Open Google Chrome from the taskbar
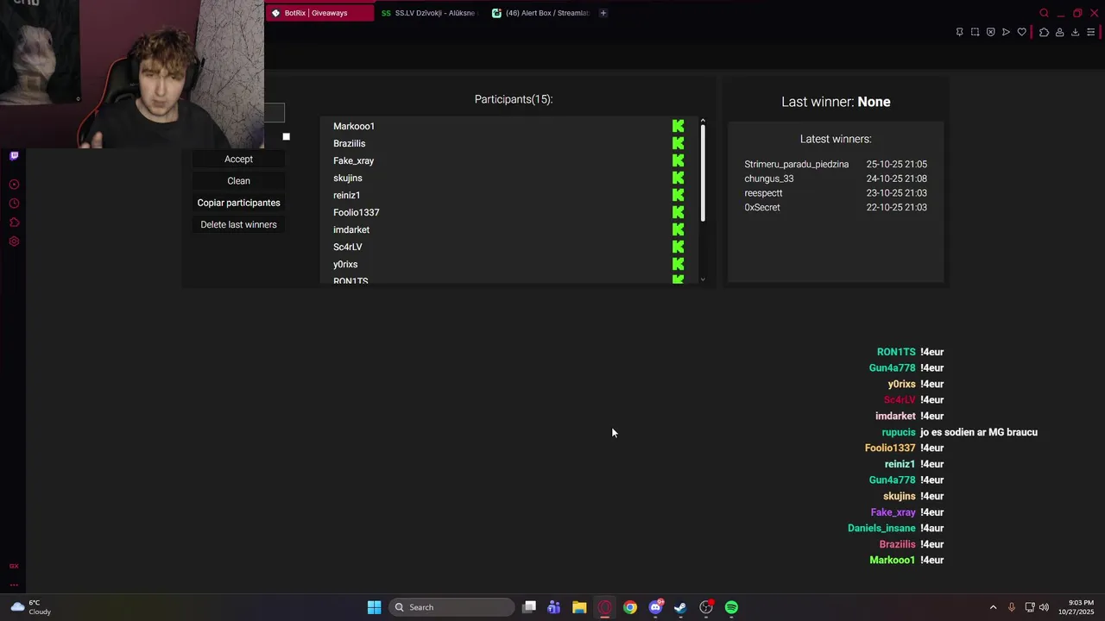 [x=630, y=607]
